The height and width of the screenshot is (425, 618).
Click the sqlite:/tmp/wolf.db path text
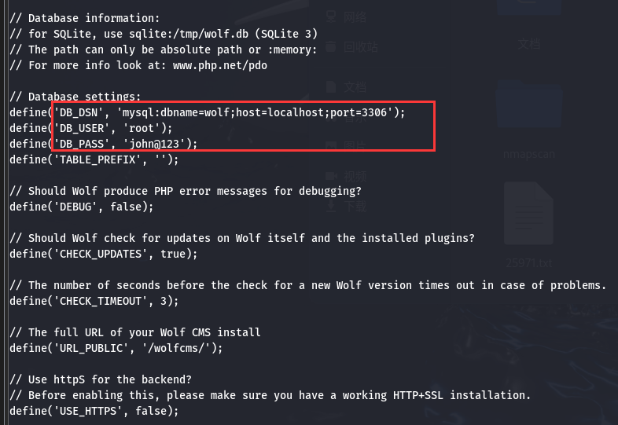(189, 34)
